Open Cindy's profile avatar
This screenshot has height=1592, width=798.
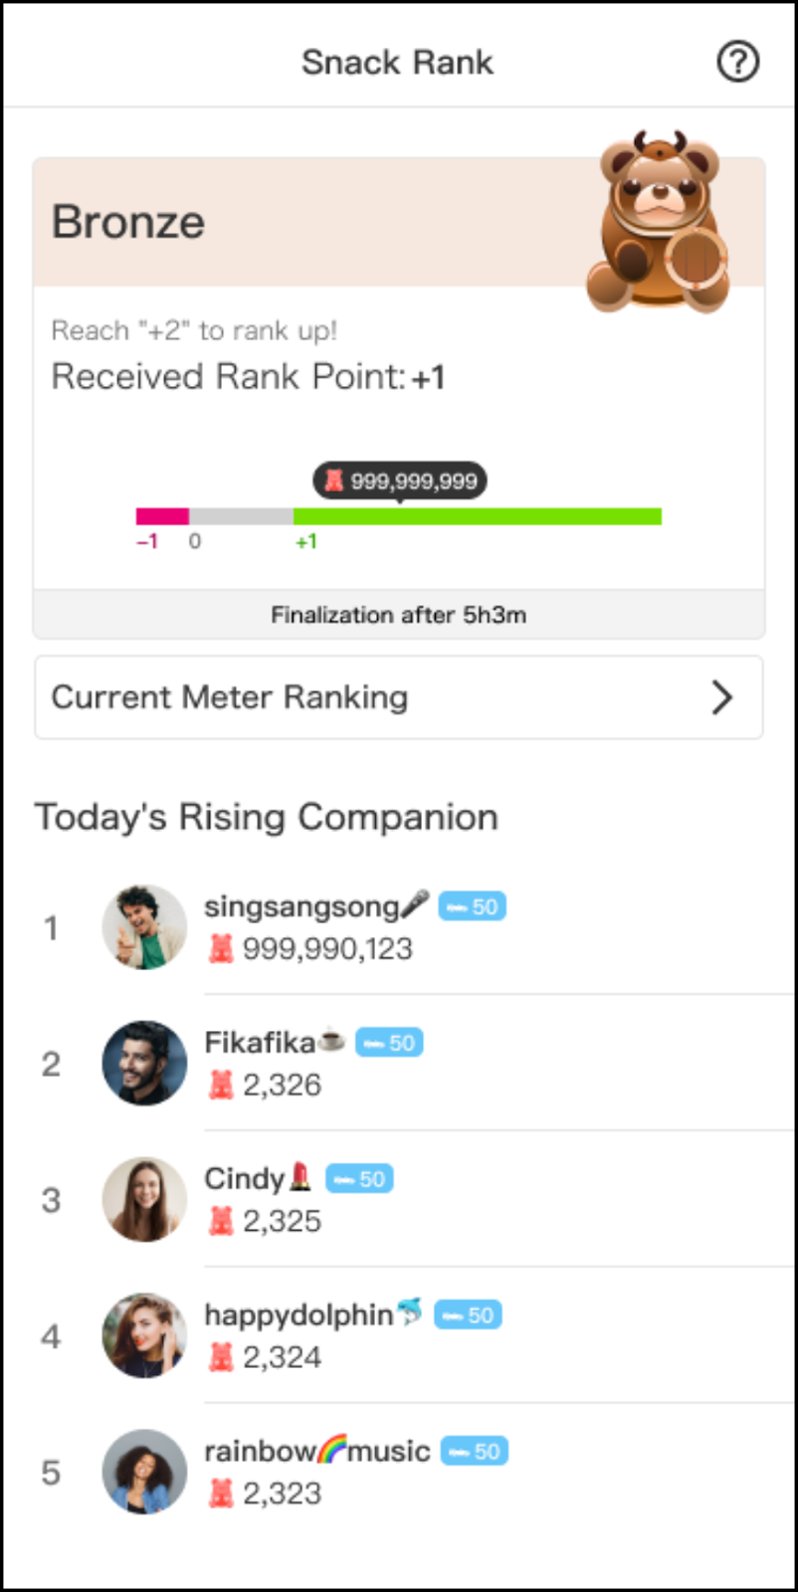(144, 1200)
